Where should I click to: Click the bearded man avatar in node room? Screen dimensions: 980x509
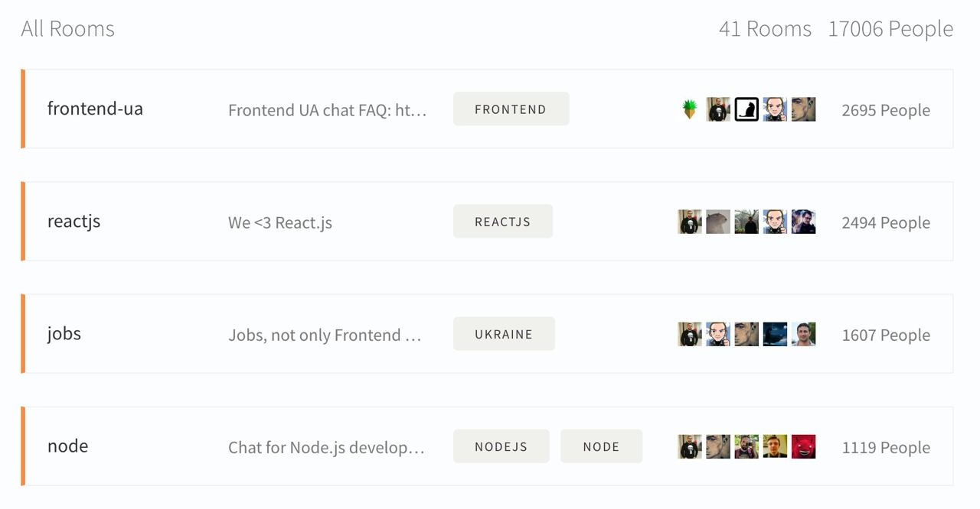[746, 446]
